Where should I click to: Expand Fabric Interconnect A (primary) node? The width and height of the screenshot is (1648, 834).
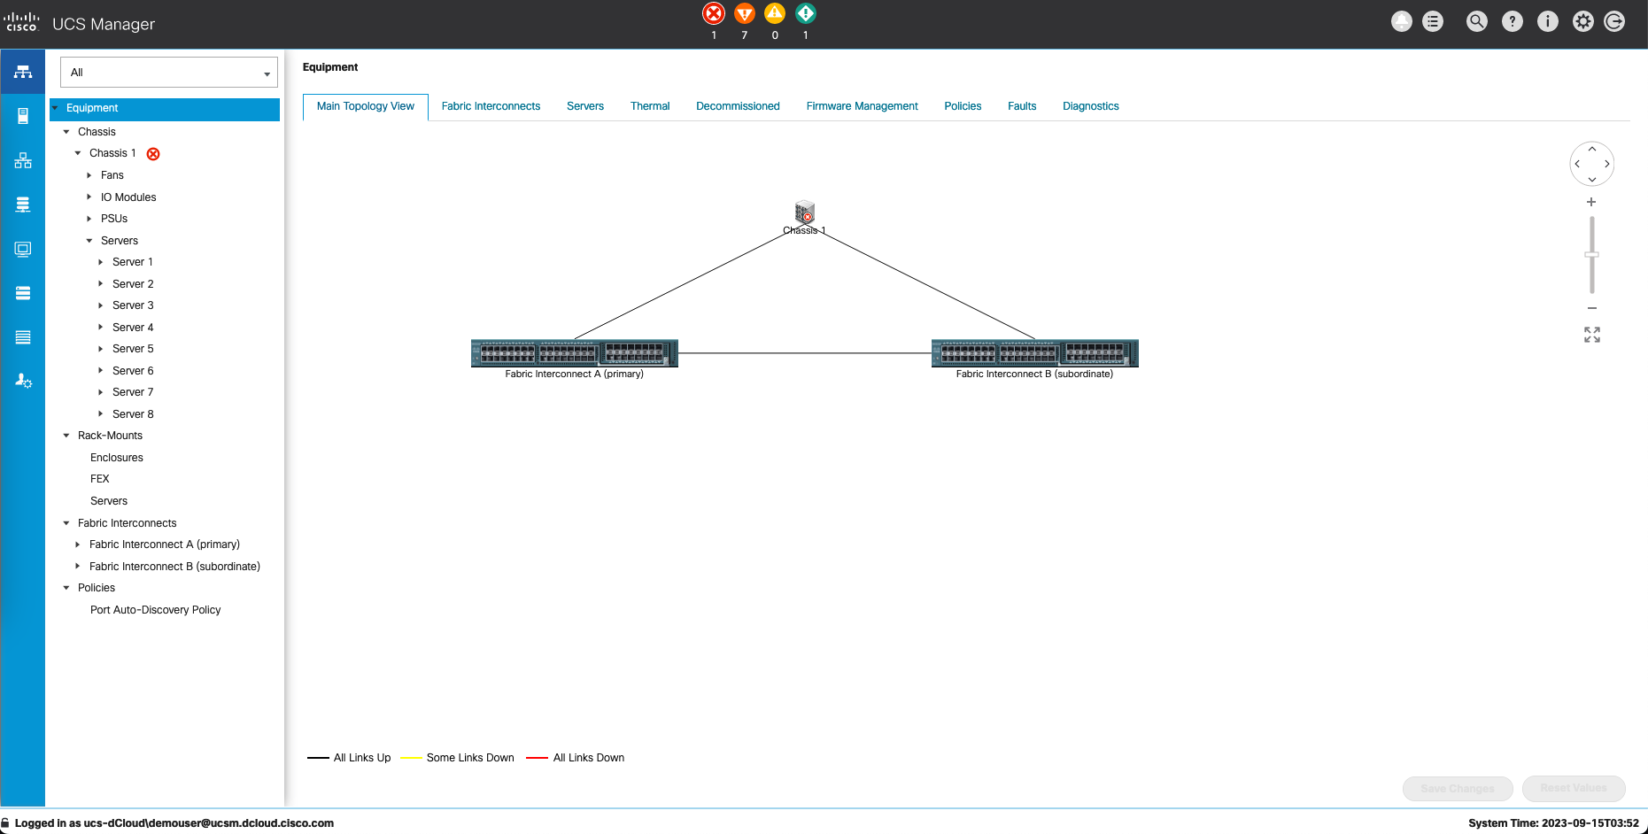[78, 544]
